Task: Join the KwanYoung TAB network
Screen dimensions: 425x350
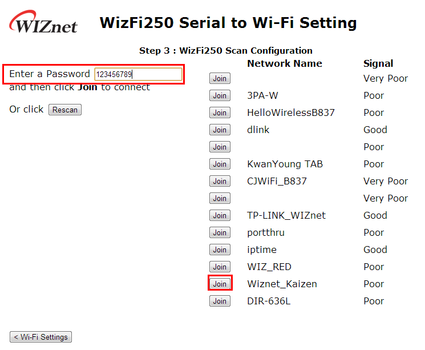Action: 220,164
